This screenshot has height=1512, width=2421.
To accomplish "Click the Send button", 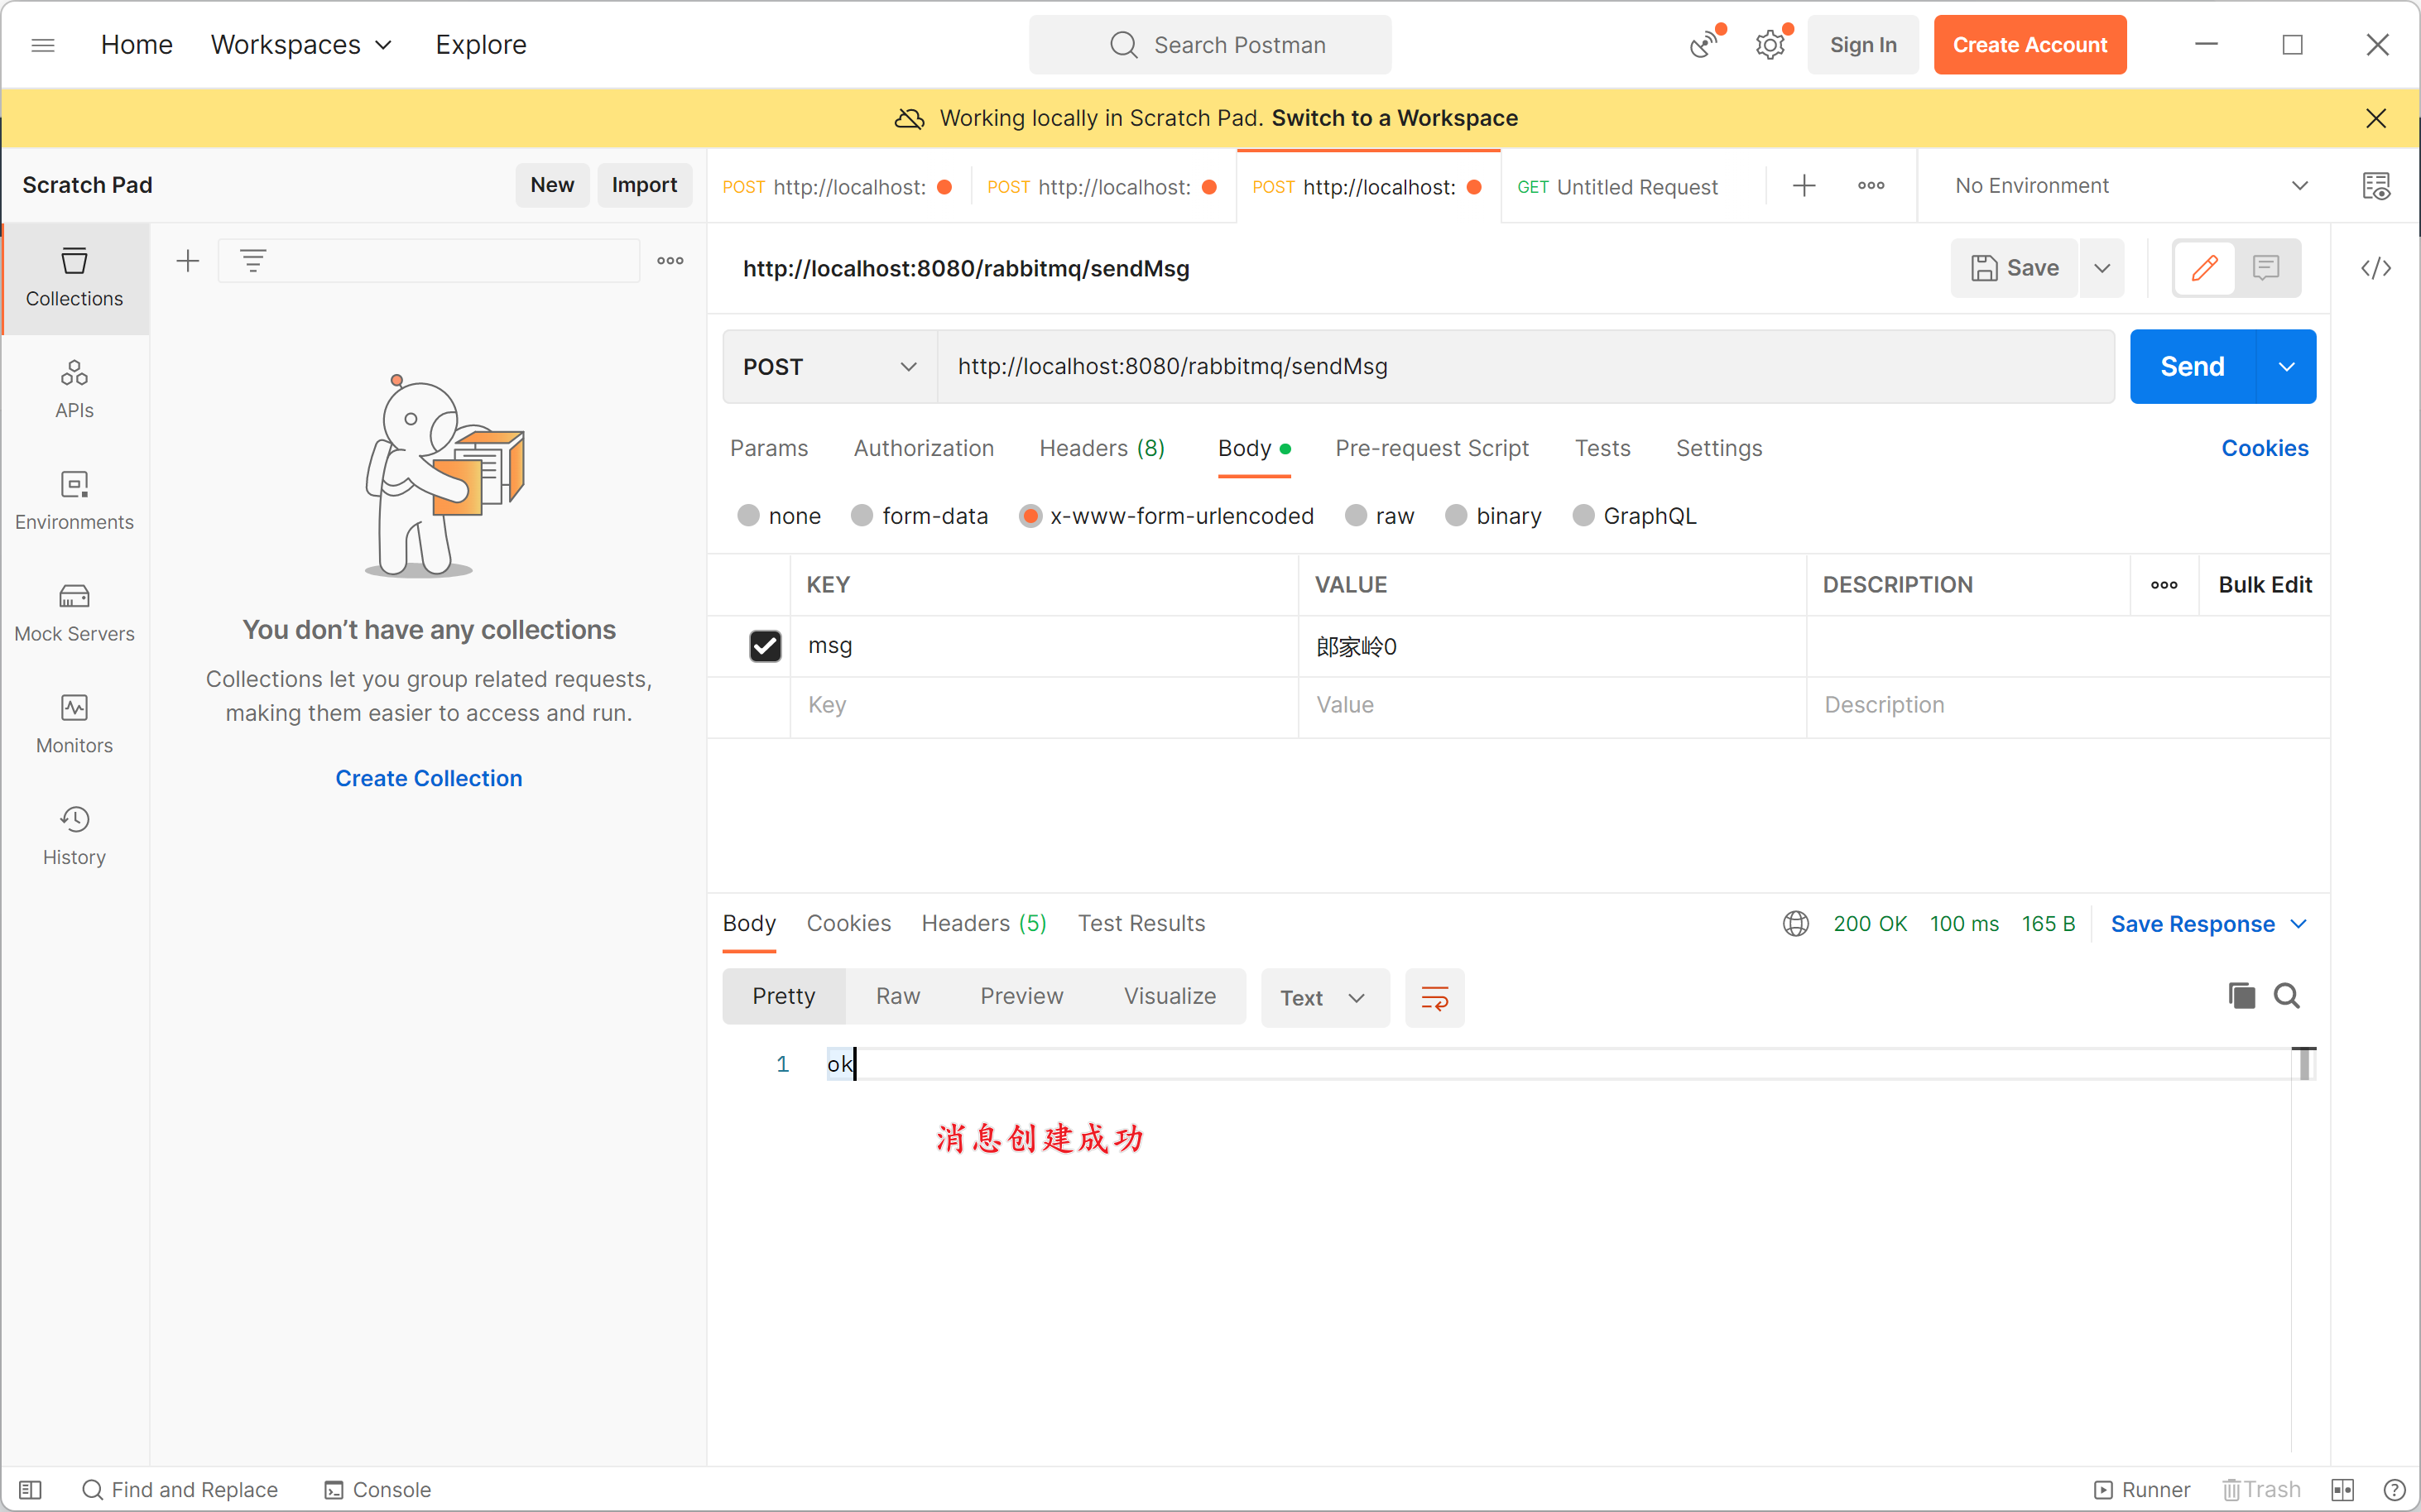I will pos(2192,367).
